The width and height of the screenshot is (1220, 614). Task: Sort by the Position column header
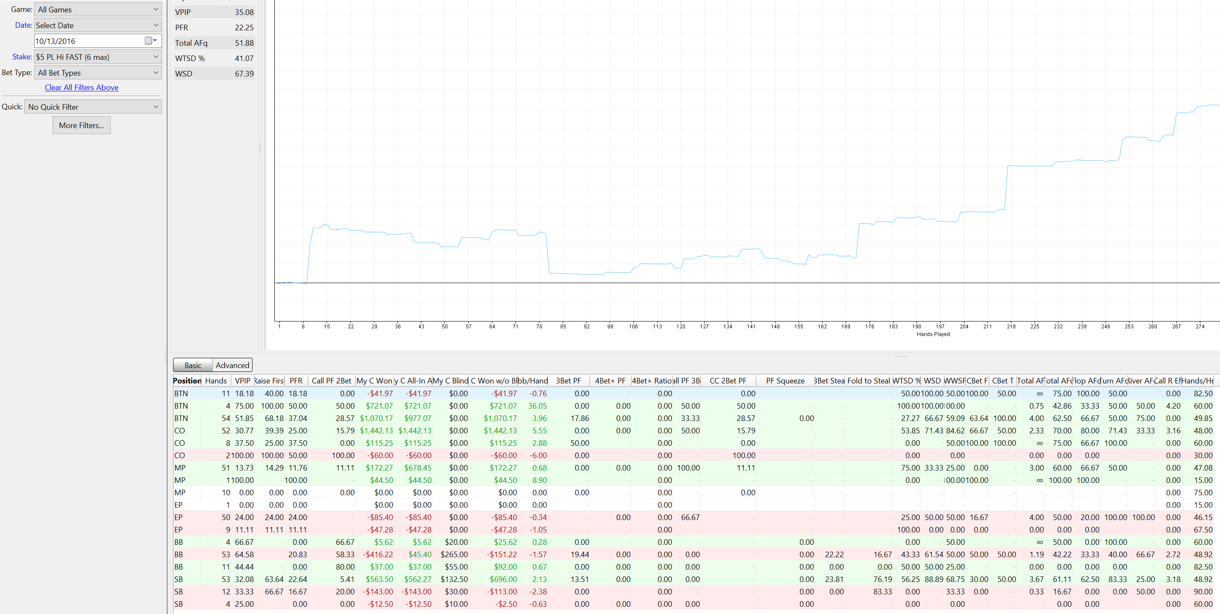pos(187,380)
